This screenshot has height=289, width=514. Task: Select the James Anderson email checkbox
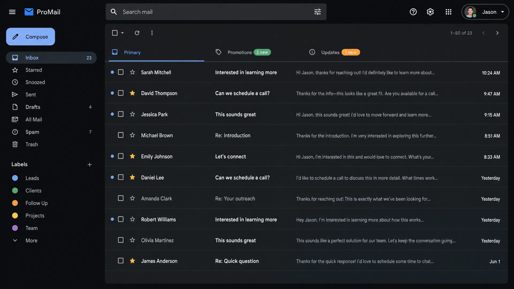(x=121, y=261)
